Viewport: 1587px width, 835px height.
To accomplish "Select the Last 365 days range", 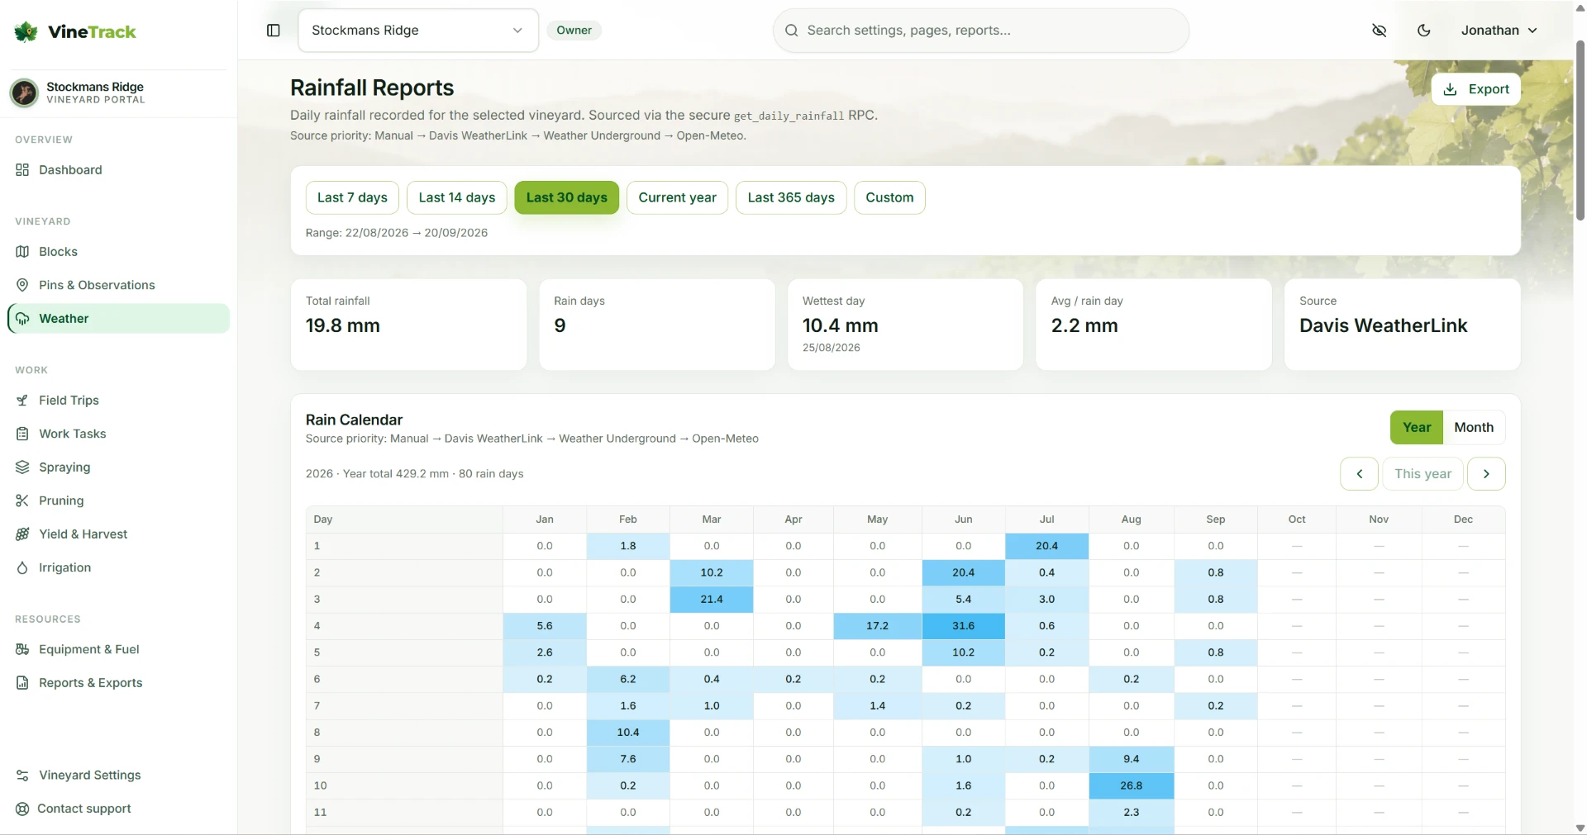I will point(791,197).
